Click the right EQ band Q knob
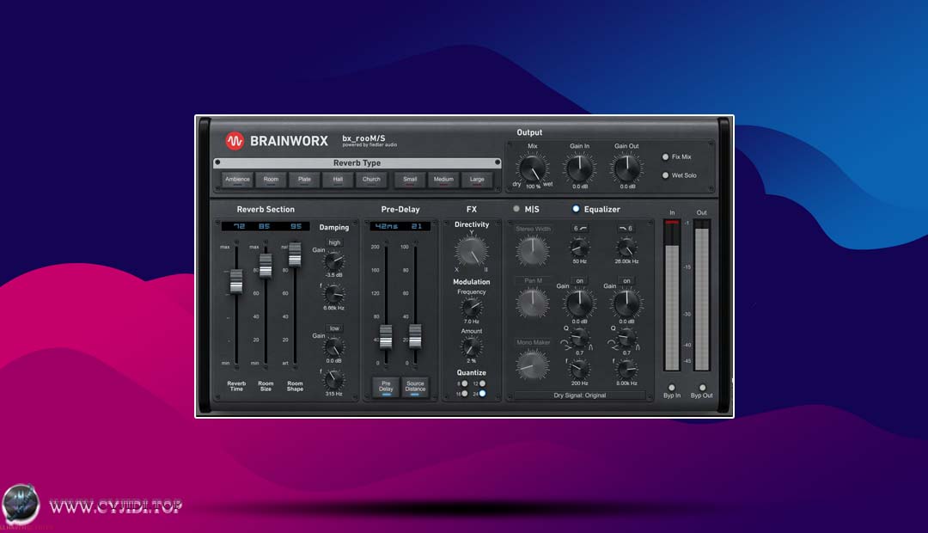Image resolution: width=928 pixels, height=533 pixels. tap(626, 338)
